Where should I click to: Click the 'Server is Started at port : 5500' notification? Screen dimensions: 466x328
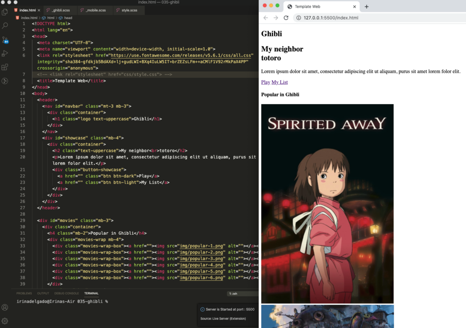pos(230,309)
